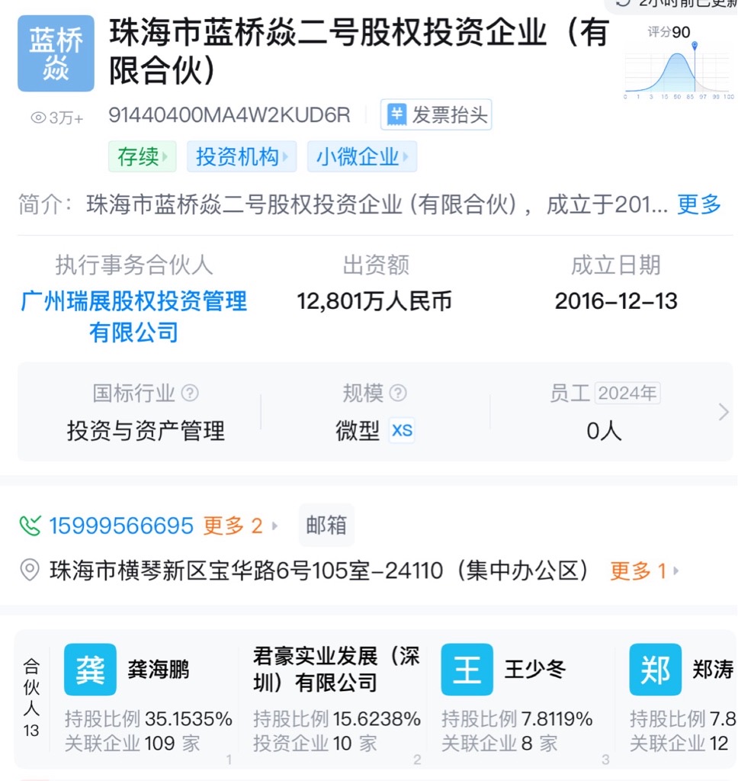The width and height of the screenshot is (738, 781).
Task: Click the eye view-count icon
Action: pos(38,118)
